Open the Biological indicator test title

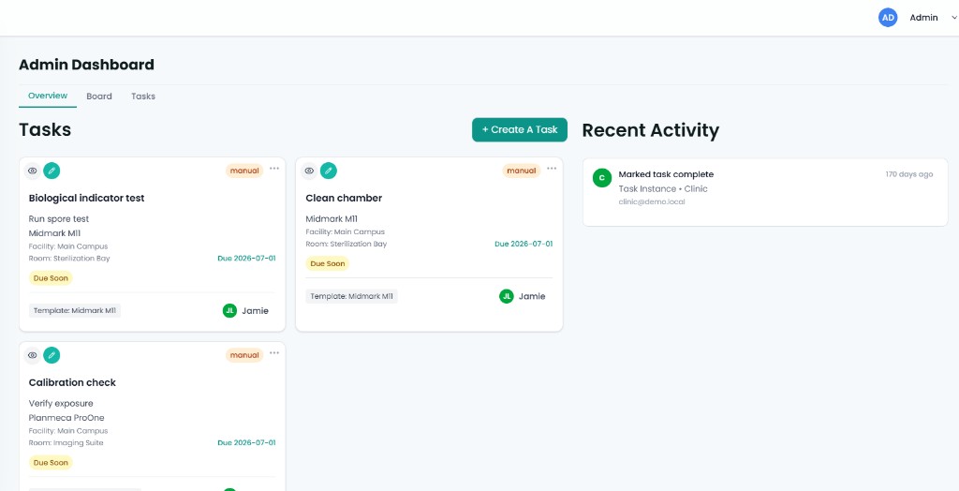[87, 199]
